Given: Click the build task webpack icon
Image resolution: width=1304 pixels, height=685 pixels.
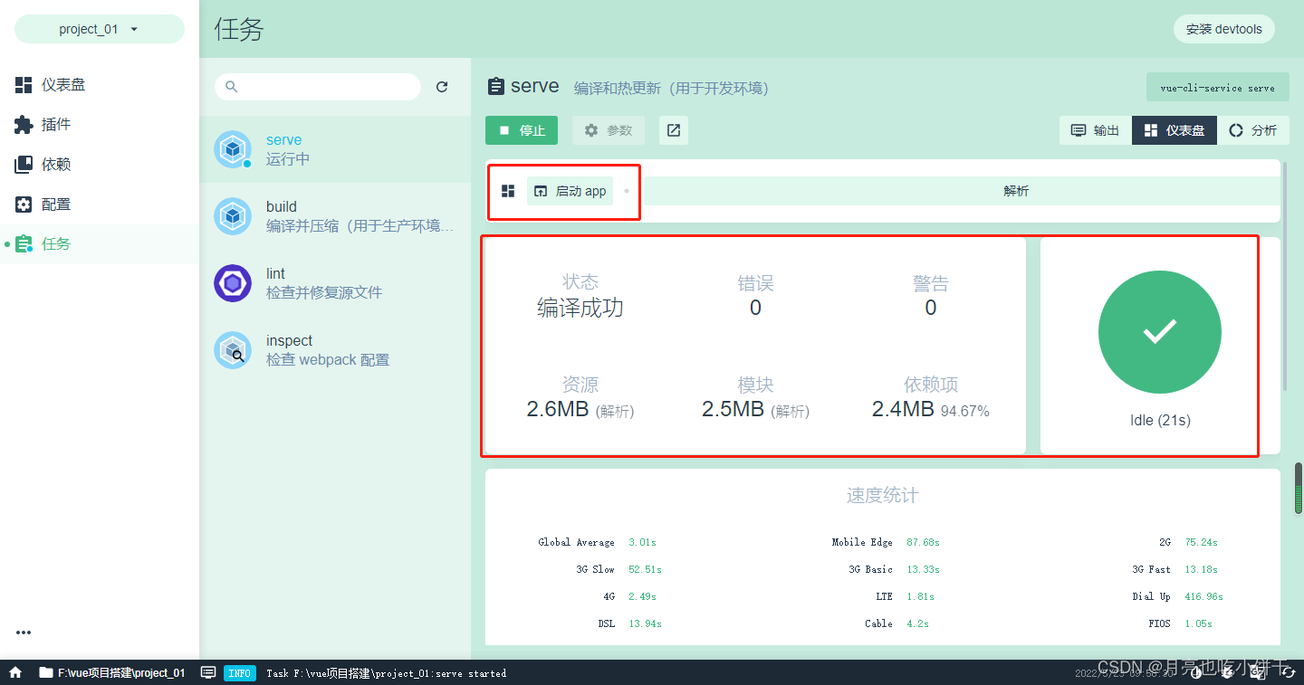Looking at the screenshot, I should pyautogui.click(x=233, y=216).
